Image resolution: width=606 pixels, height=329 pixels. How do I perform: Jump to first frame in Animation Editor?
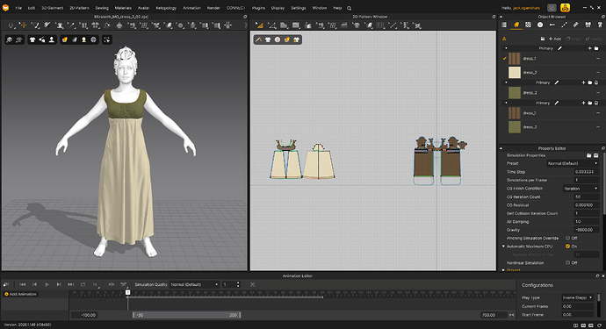tap(23, 284)
